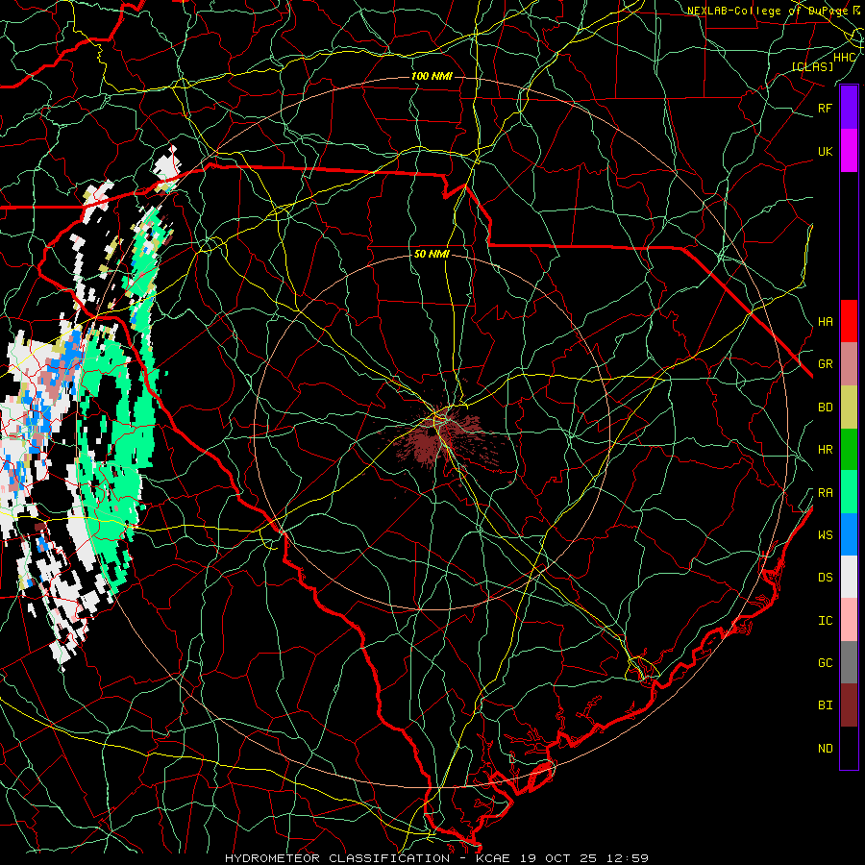The image size is (865, 865).
Task: Click the GC gray legend swatch
Action: (849, 662)
